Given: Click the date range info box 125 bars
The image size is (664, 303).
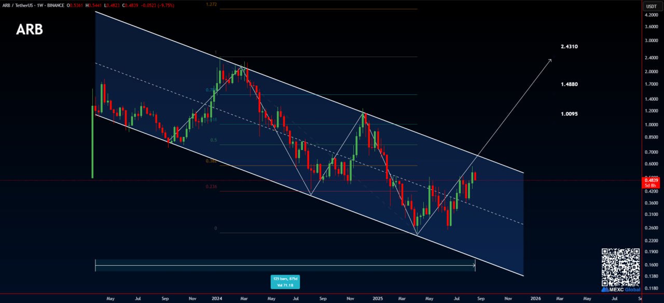Looking at the screenshot, I should tap(285, 282).
